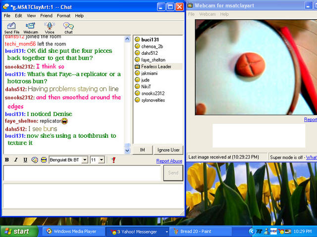Click the Report Abuse link
This screenshot has height=237, width=317.
point(169,161)
